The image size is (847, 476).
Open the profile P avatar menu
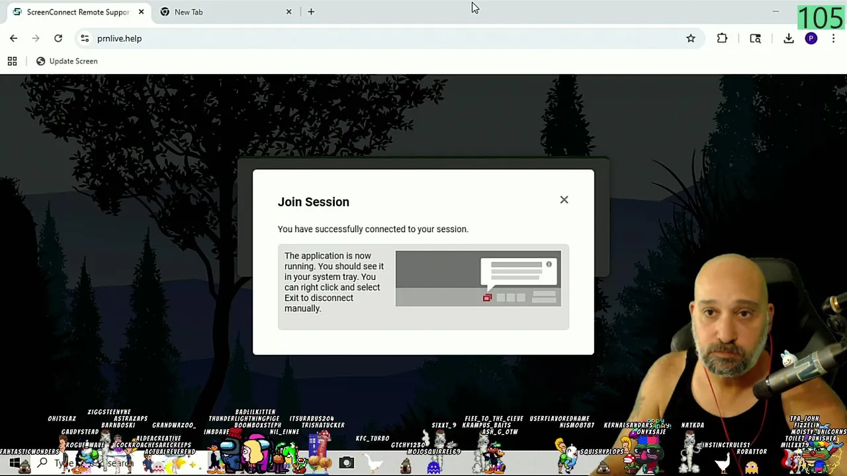pos(811,38)
